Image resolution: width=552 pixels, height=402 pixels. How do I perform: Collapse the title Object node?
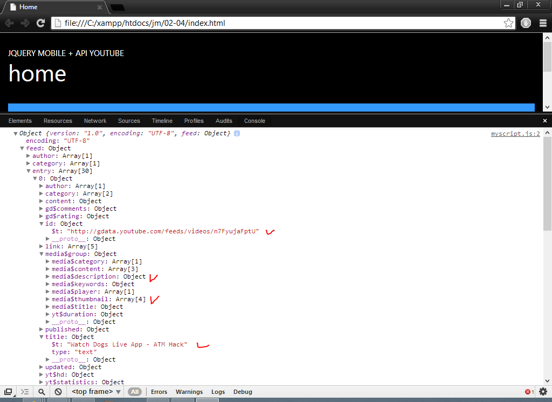pos(41,337)
